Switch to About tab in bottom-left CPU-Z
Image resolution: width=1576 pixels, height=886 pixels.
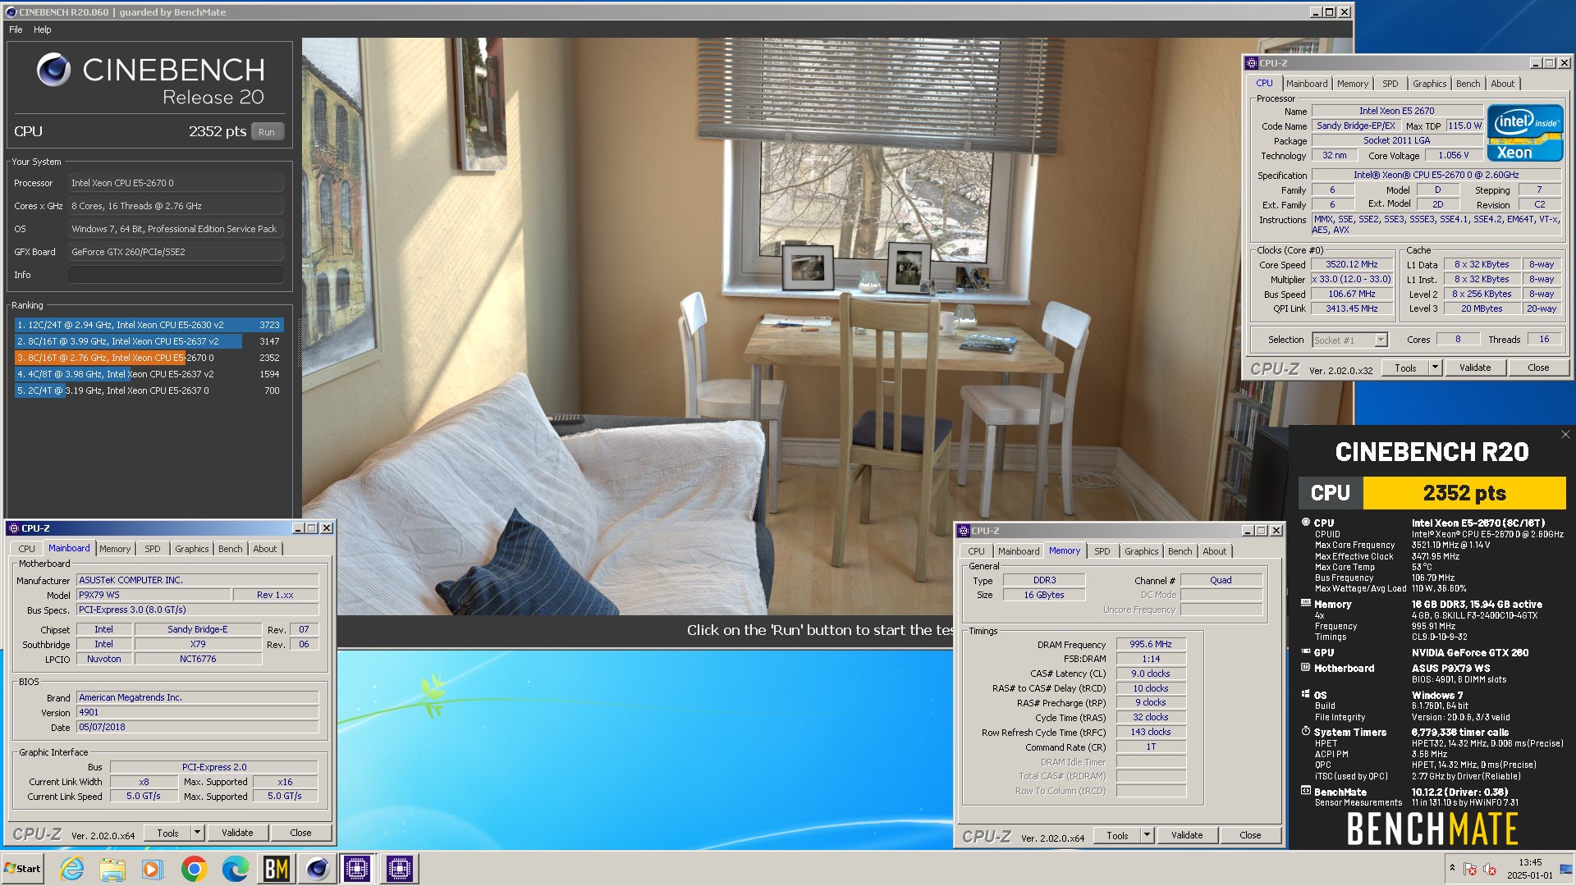265,549
